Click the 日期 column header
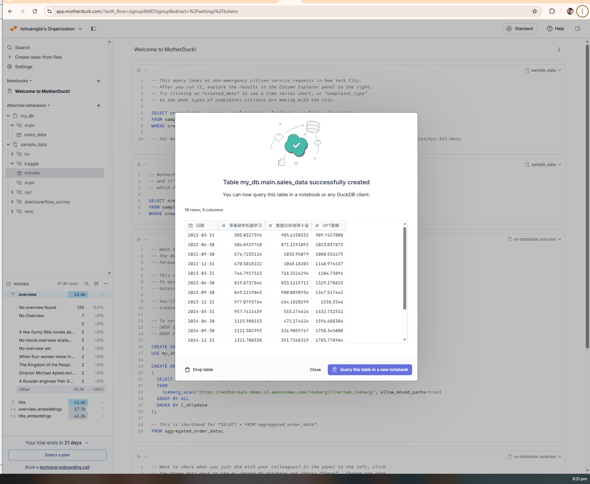This screenshot has height=484, width=590. pyautogui.click(x=201, y=226)
